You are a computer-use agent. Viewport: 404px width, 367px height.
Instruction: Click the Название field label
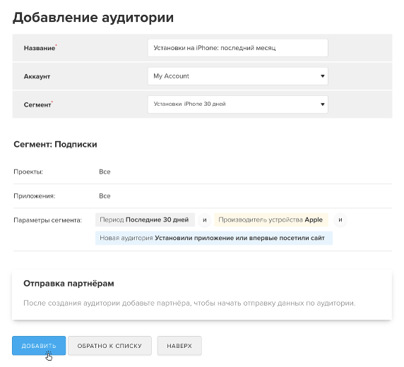tap(40, 48)
